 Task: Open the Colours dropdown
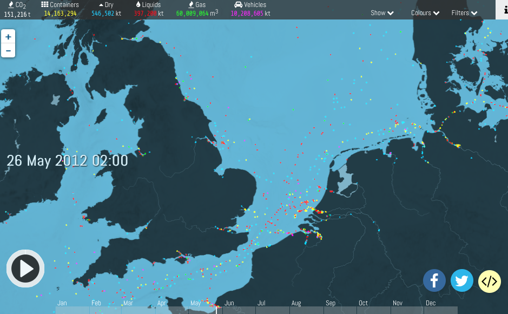(425, 13)
